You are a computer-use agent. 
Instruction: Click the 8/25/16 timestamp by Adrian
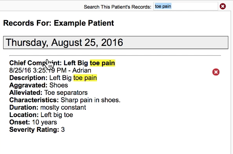pyautogui.click(x=38, y=70)
